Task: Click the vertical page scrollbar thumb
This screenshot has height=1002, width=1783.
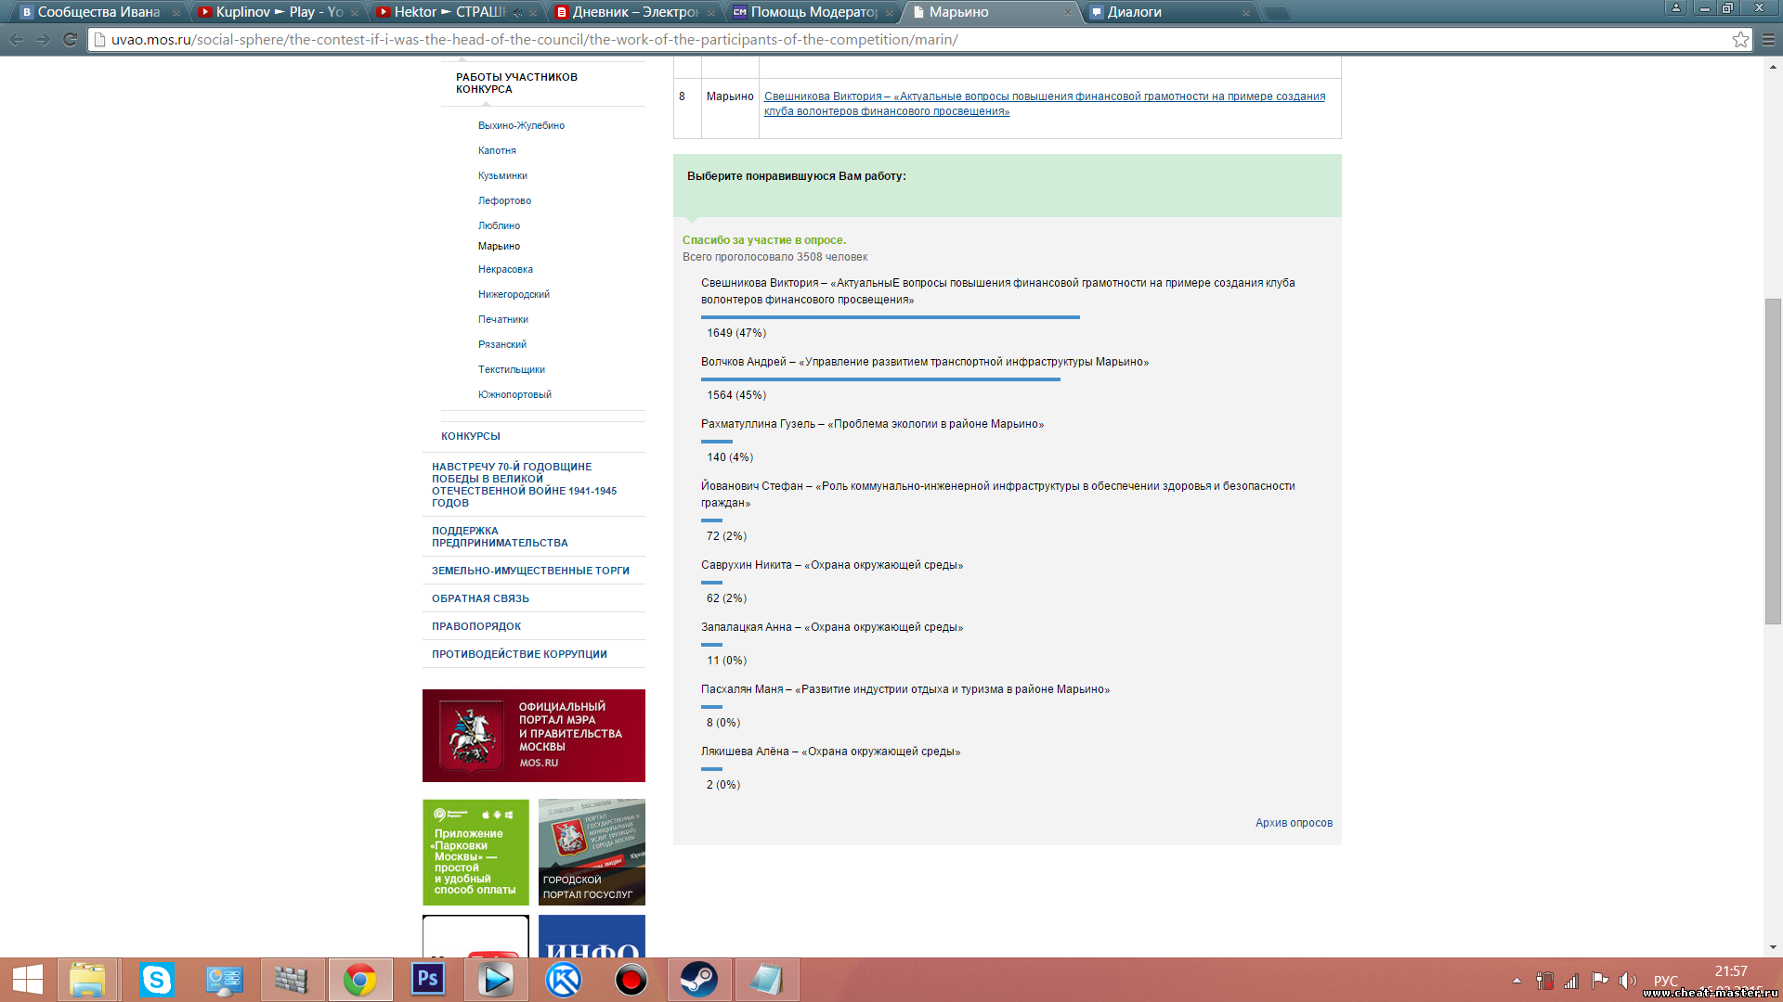Action: point(1773,461)
